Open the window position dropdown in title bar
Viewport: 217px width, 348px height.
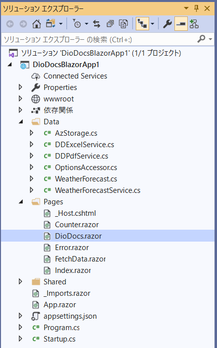pos(186,8)
